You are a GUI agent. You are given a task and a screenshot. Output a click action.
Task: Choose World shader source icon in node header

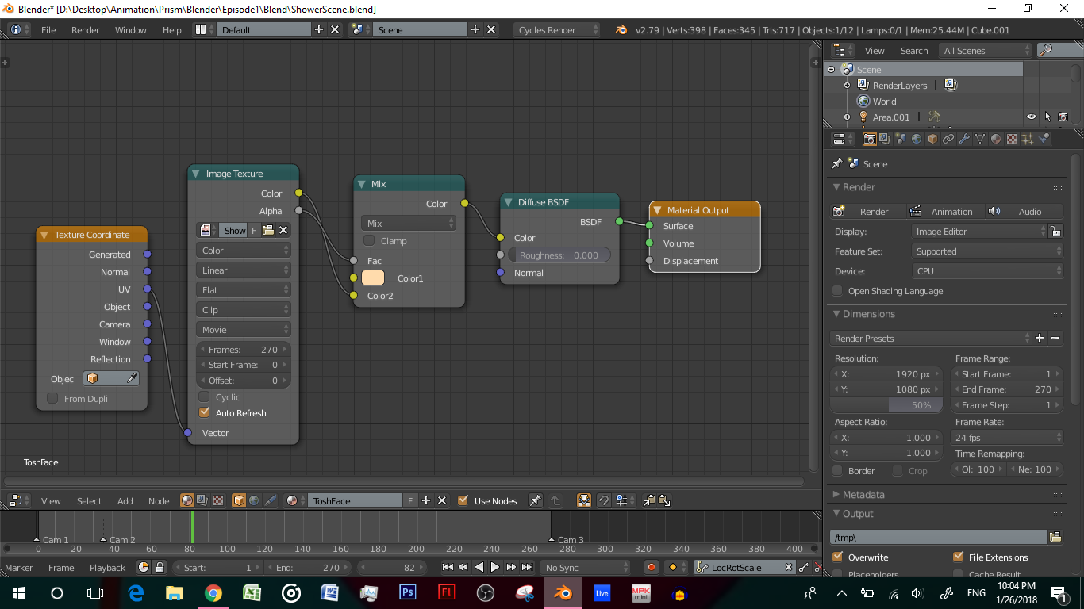[254, 500]
